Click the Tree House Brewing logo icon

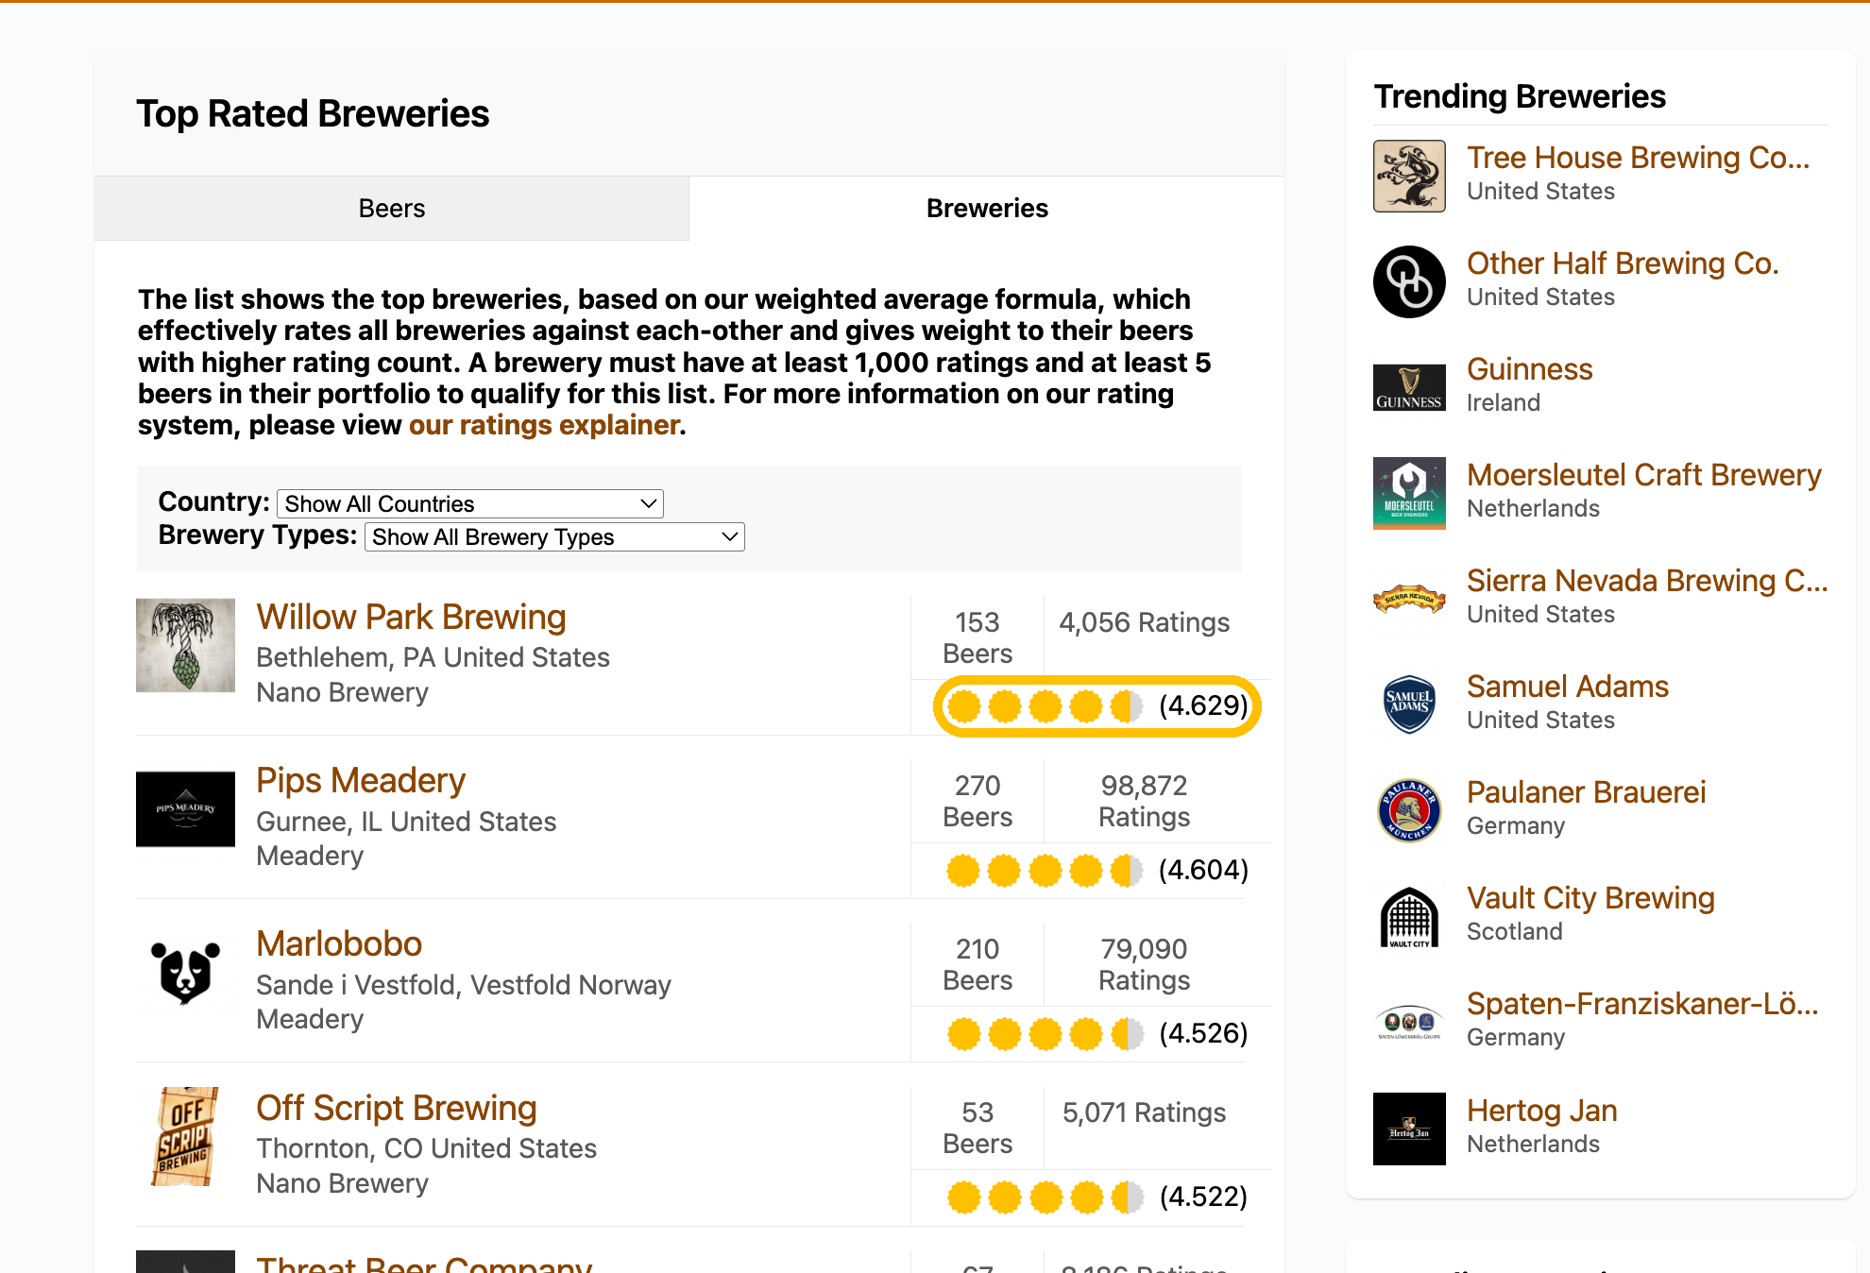[1409, 177]
